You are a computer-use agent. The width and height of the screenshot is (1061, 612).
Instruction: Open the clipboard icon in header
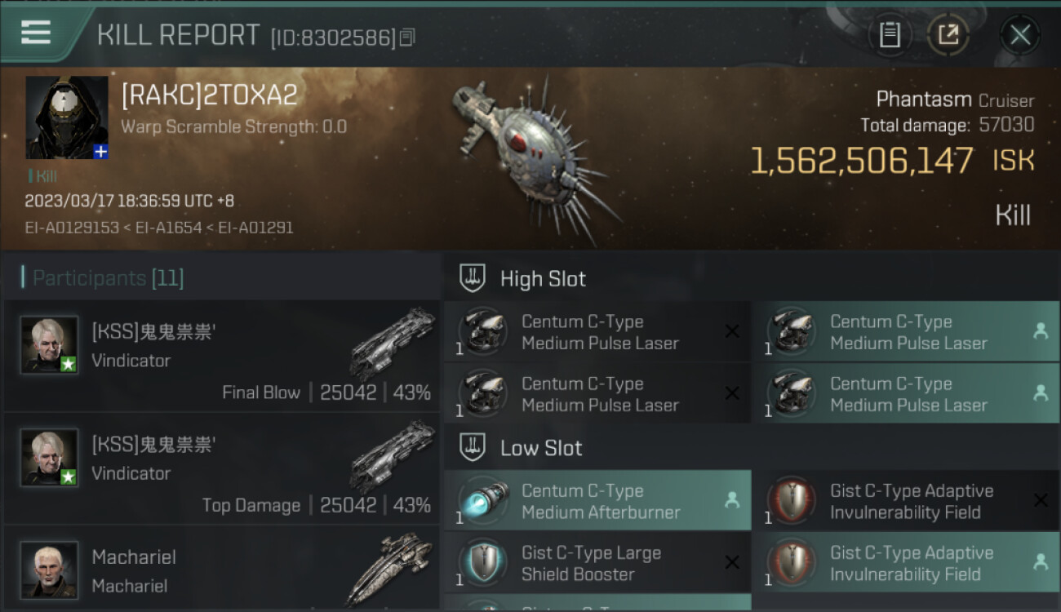890,35
